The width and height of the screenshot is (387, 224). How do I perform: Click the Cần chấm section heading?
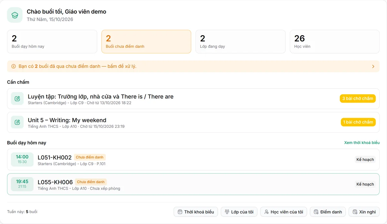coord(18,82)
